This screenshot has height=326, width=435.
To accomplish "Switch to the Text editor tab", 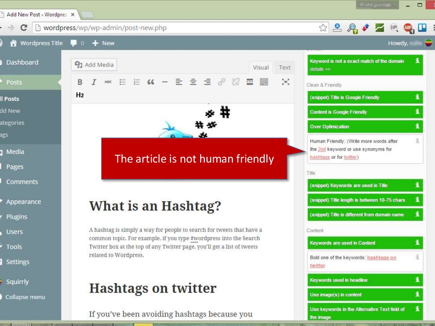I will point(284,67).
